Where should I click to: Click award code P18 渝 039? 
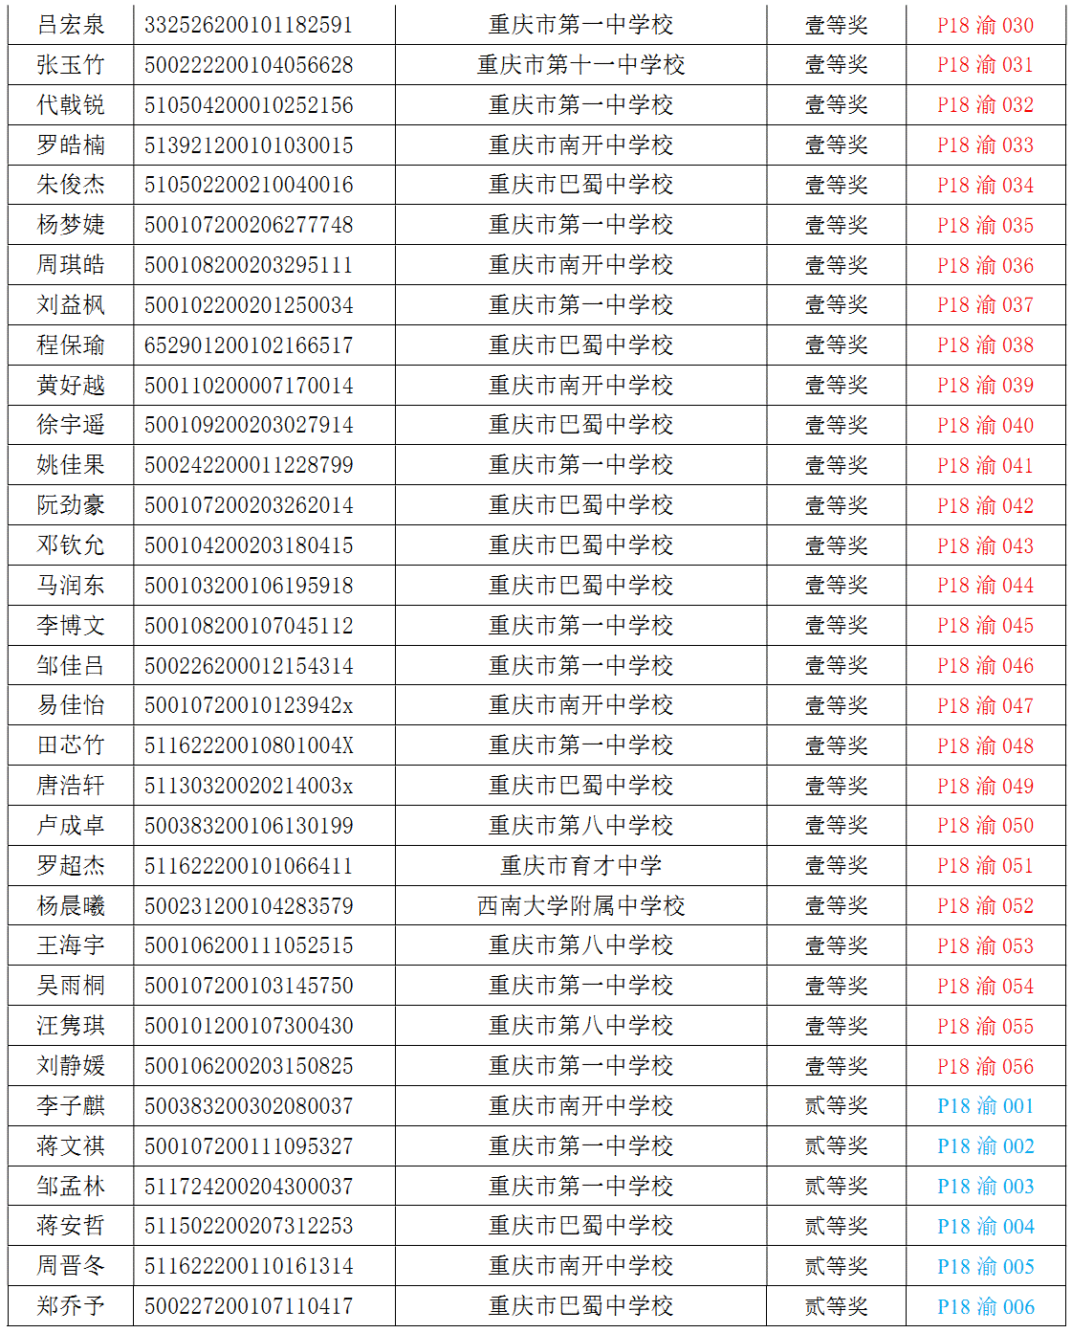pos(985,386)
